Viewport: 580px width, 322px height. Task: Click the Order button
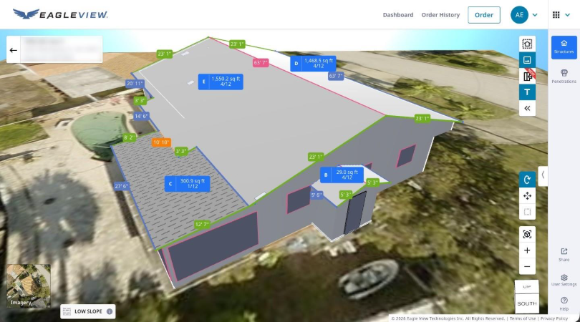tap(483, 15)
